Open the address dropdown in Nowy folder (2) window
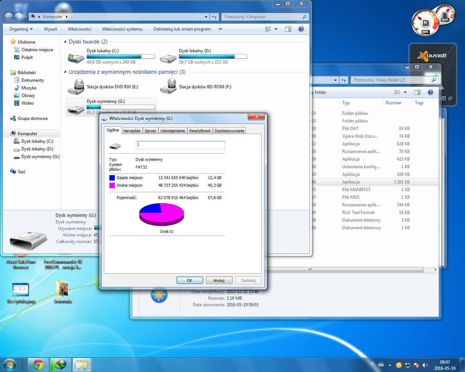The image size is (465, 372). (x=335, y=80)
